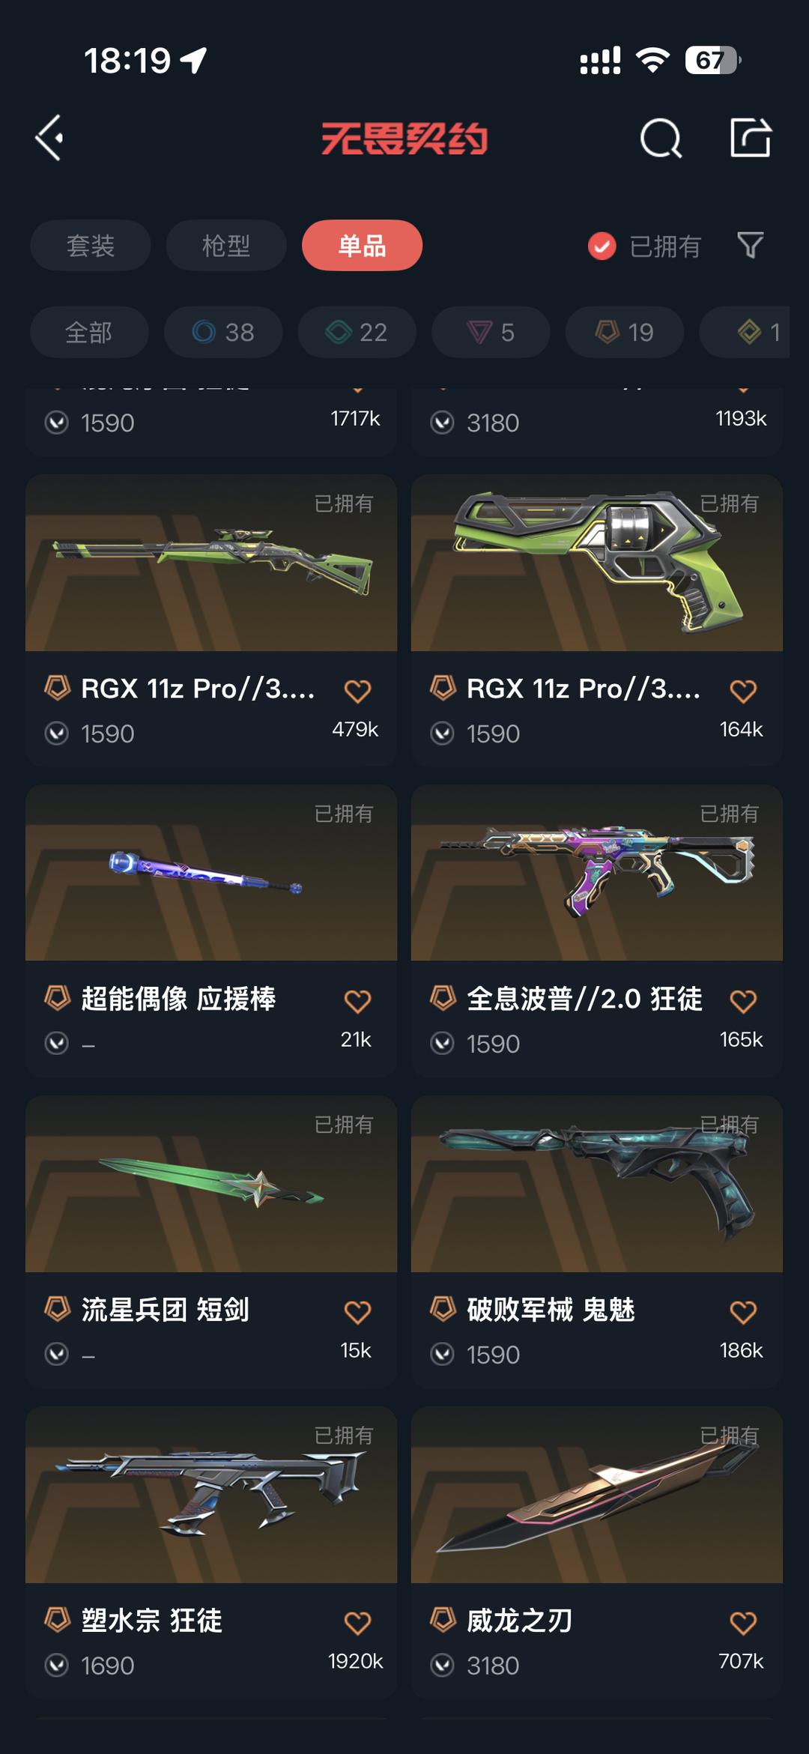
Task: Open the 流星兵团 短剑 item title
Action: tap(165, 1310)
